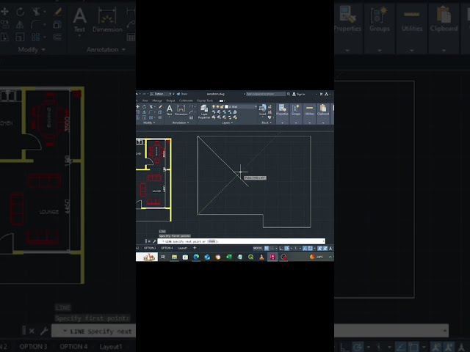This screenshot has width=470, height=352.
Task: Insert a table using the Table icon
Action: point(191,117)
